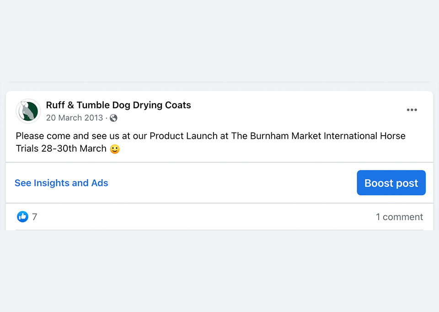Viewport: 439px width, 312px height.
Task: Show who reacted via the 7 count
Action: point(35,217)
